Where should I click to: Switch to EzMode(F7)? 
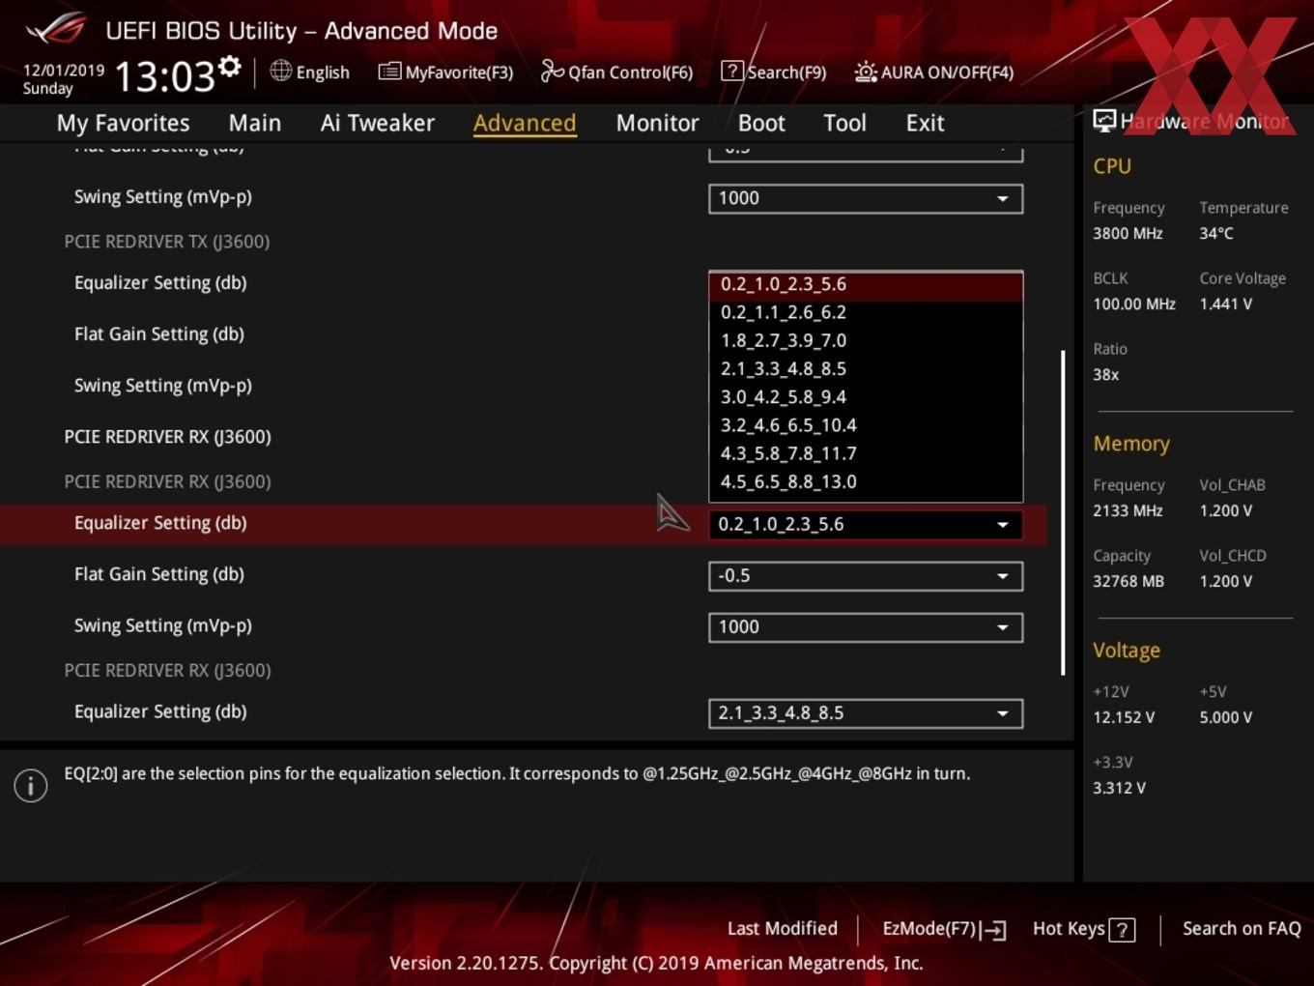[x=944, y=930]
